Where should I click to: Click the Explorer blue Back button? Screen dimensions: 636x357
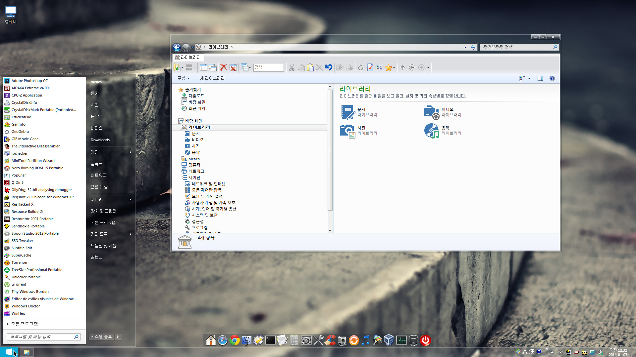tap(177, 47)
